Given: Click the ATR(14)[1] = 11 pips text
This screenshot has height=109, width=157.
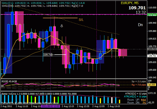Looking at the screenshot, I should point(135,97).
